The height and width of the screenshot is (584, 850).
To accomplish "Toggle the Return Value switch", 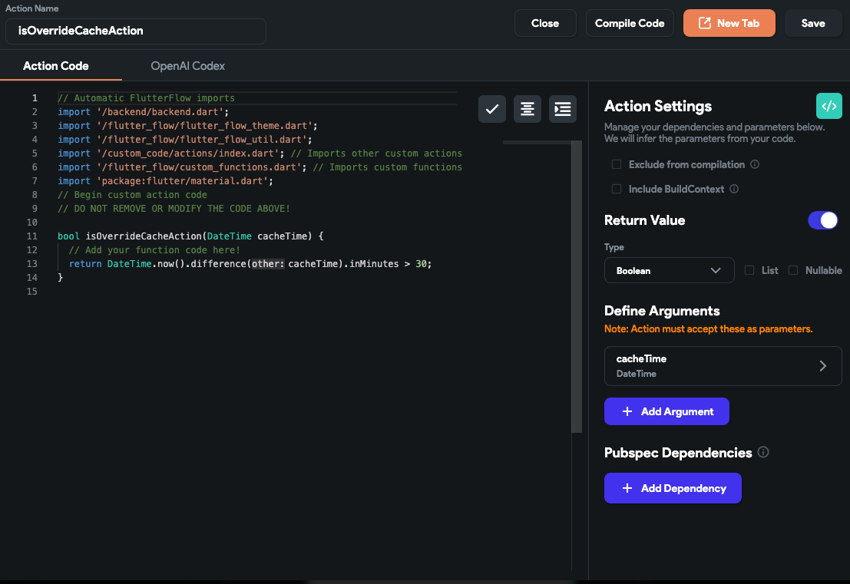I will 822,220.
